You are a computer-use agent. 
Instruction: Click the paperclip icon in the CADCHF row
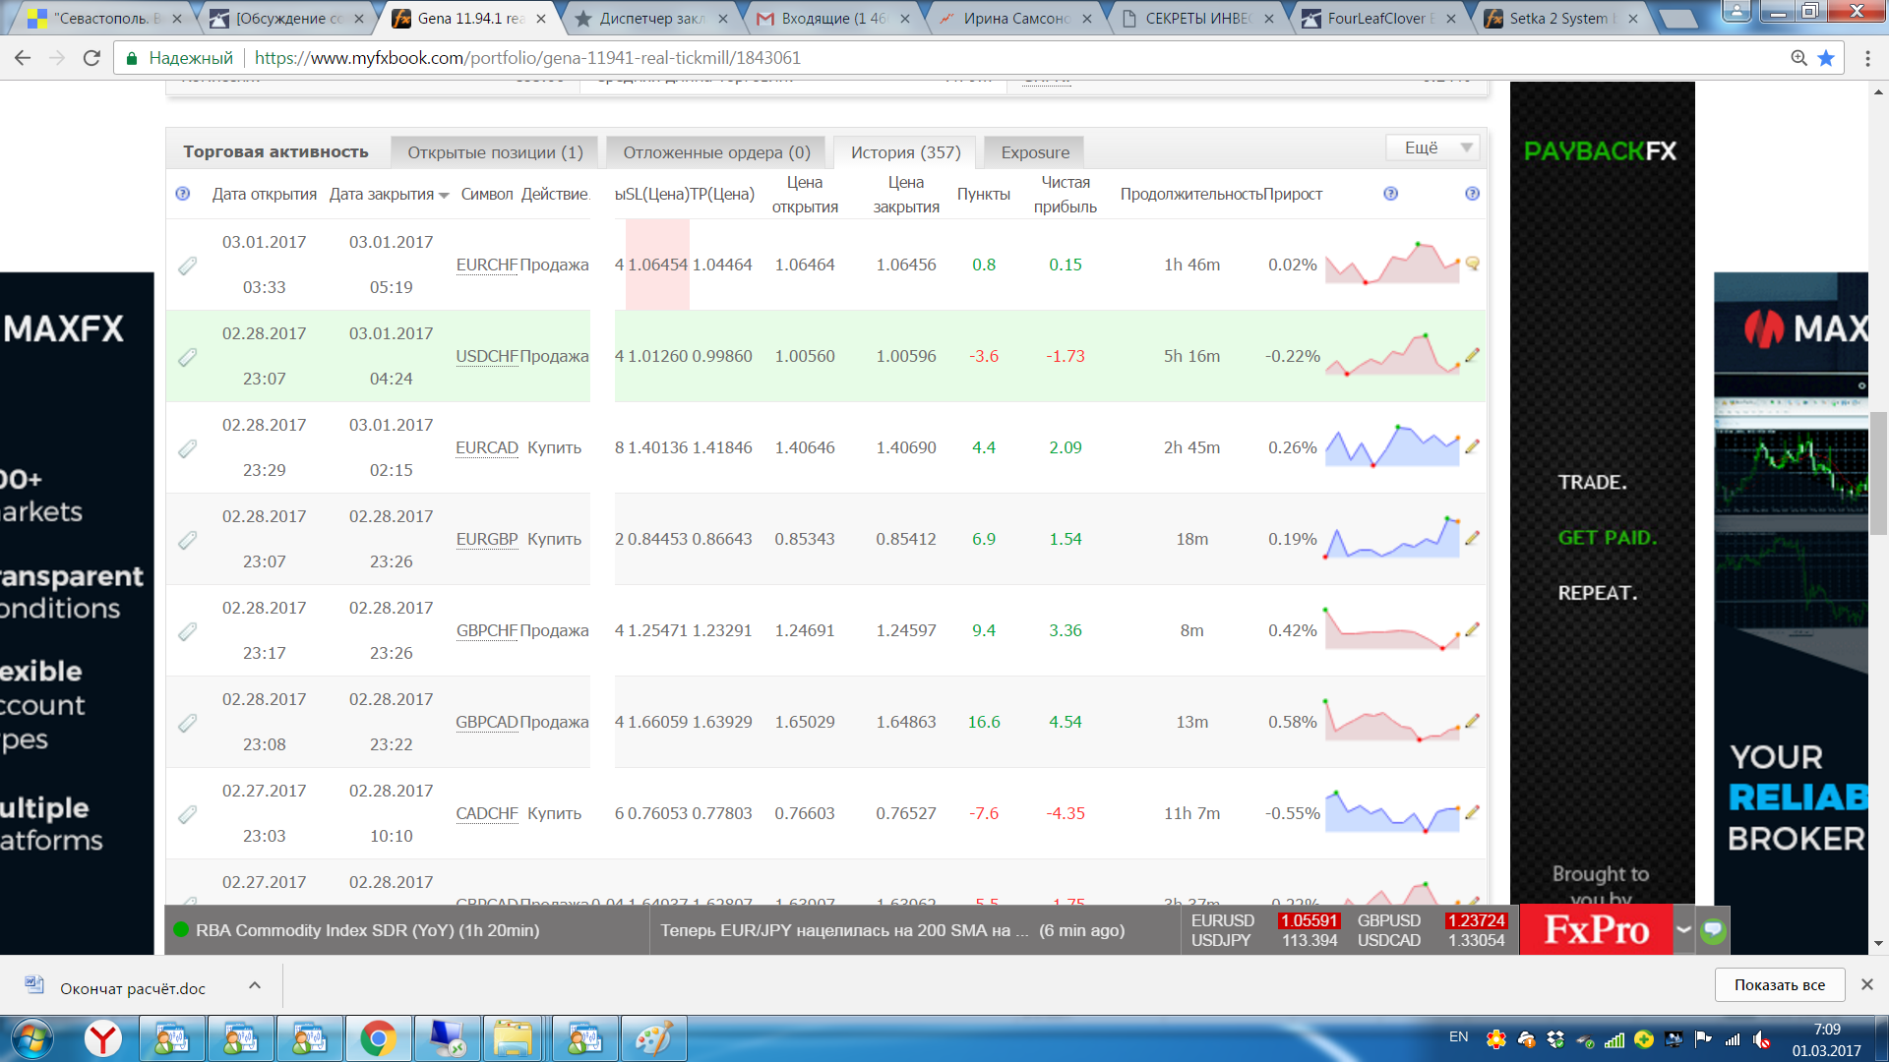[x=188, y=814]
